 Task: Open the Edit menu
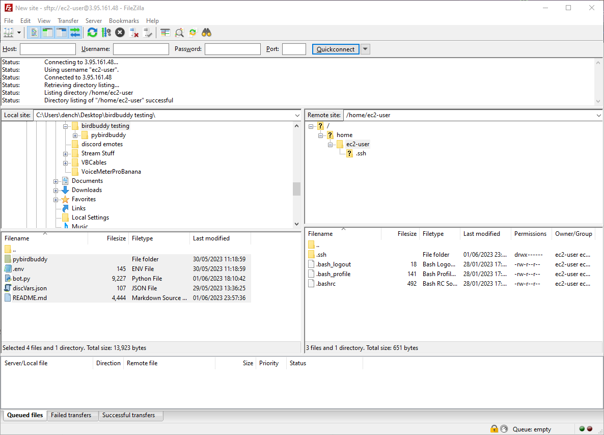tap(25, 21)
